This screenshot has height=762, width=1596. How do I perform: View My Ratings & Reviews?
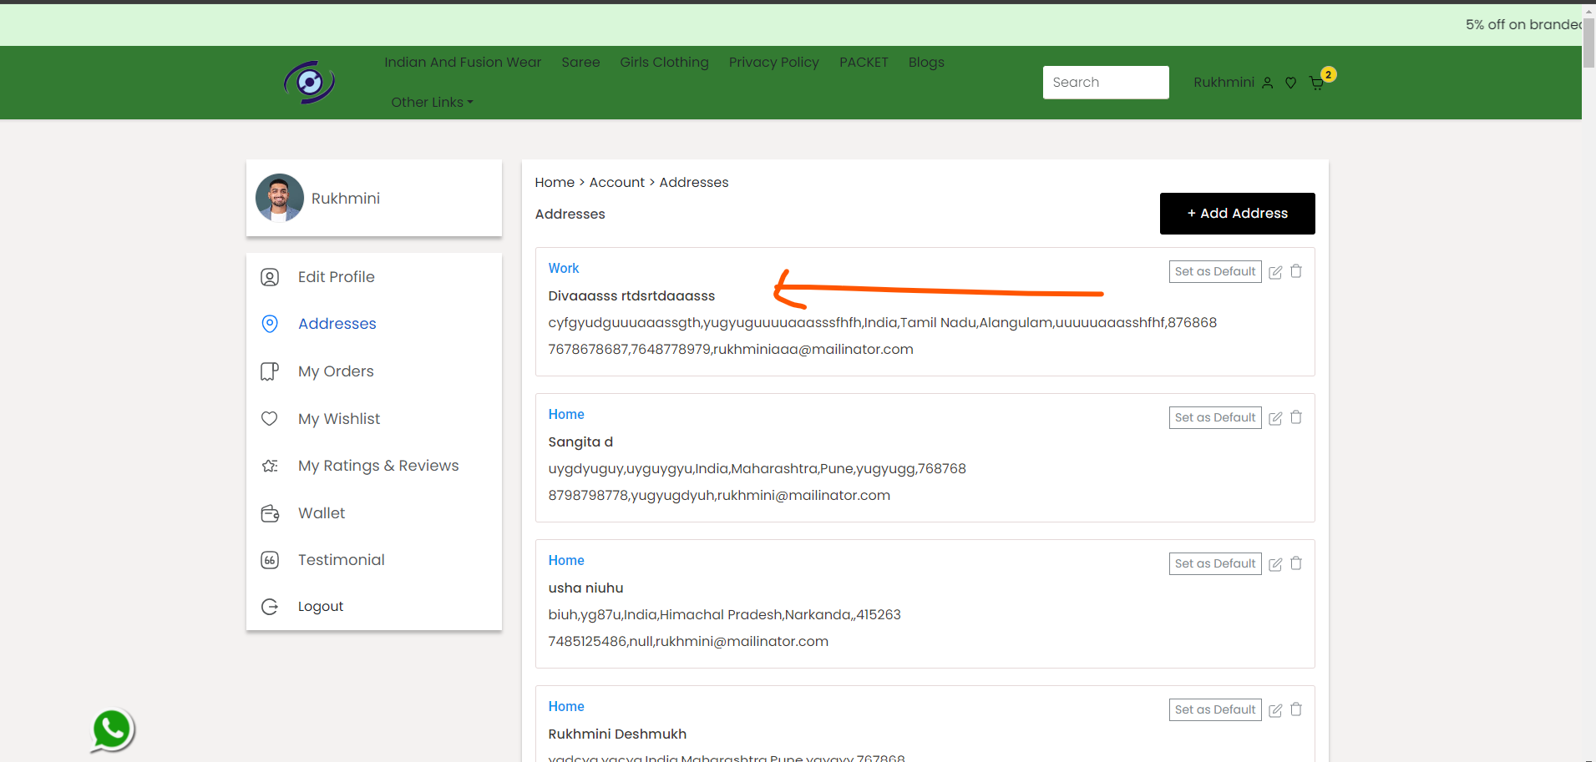click(x=378, y=466)
